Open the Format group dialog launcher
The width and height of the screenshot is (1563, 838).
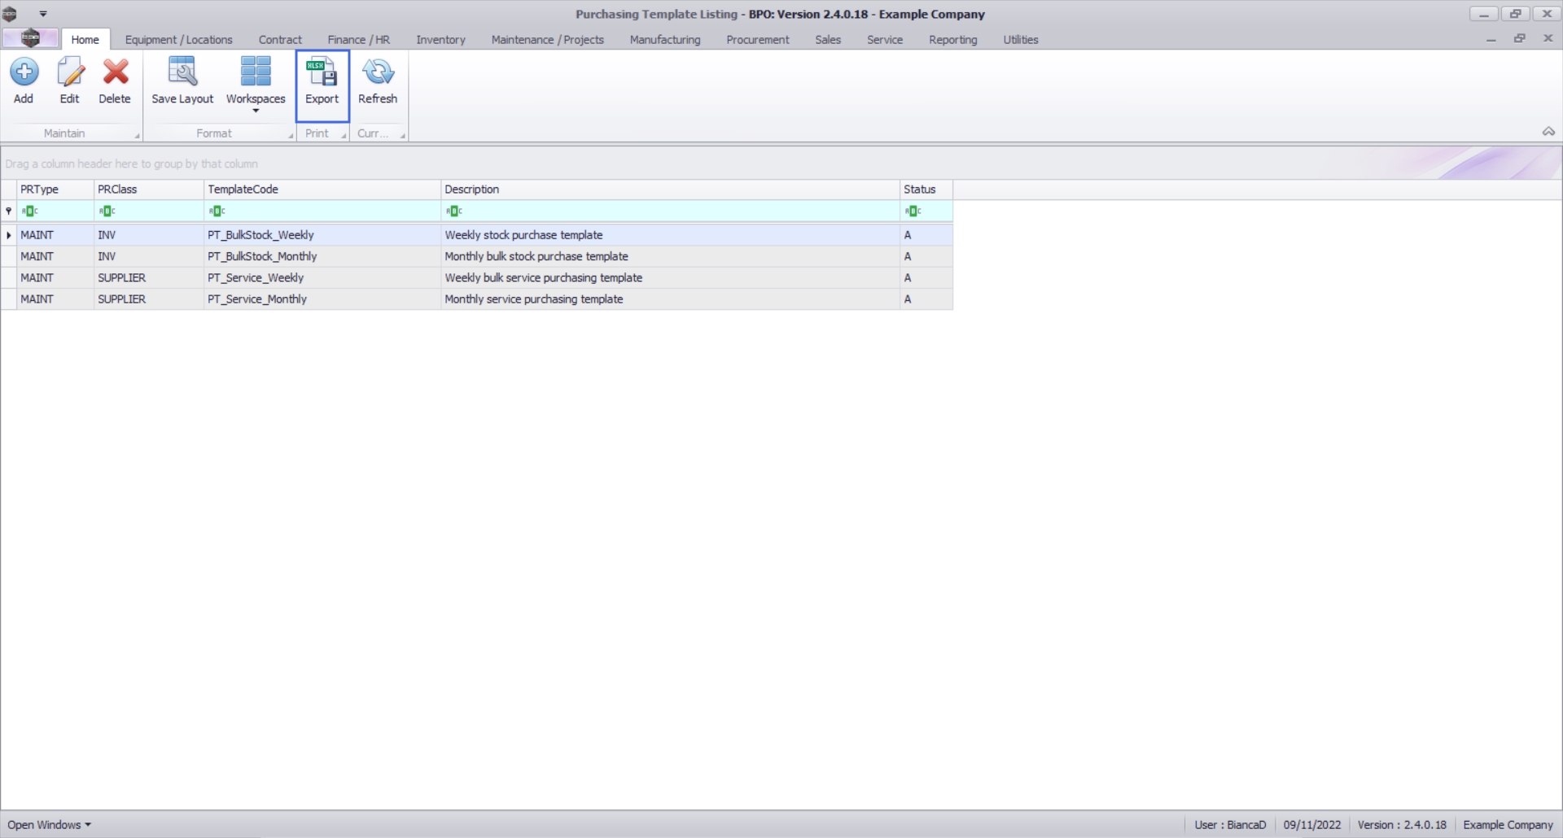point(291,136)
